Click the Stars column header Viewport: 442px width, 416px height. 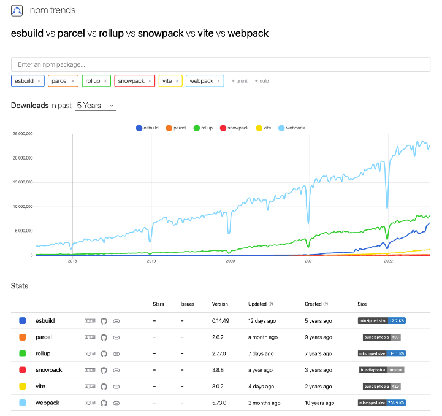click(158, 304)
